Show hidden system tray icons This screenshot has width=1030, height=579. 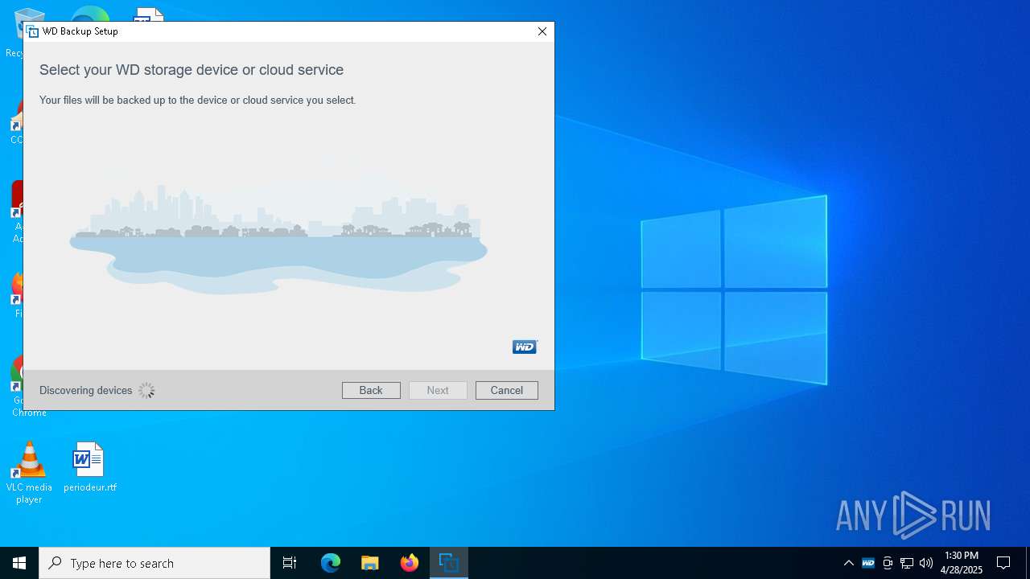(848, 563)
